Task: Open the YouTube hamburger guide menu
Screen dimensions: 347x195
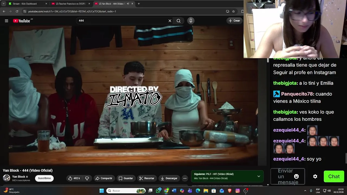Action: (7, 21)
